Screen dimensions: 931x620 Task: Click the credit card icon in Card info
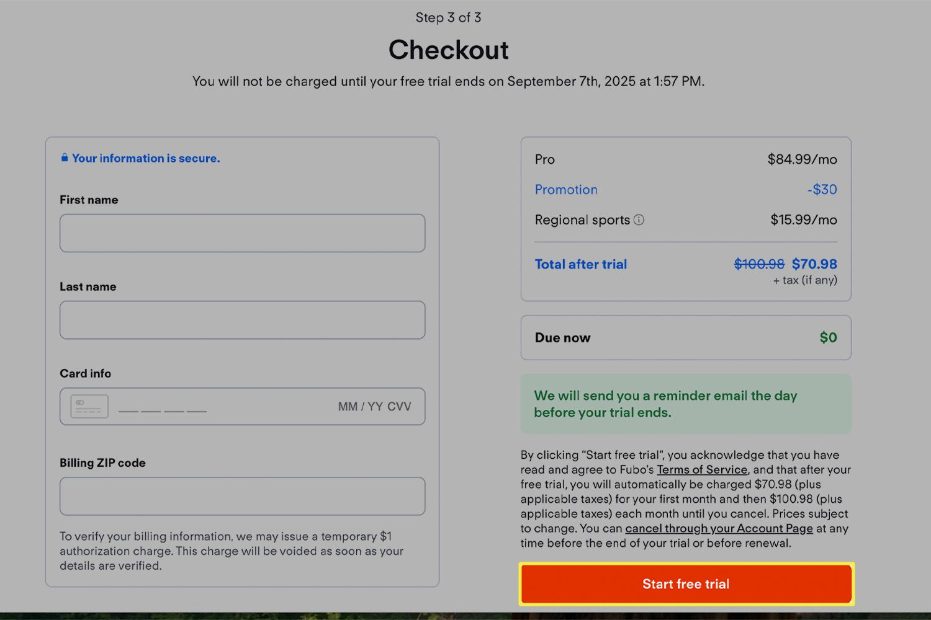(89, 407)
